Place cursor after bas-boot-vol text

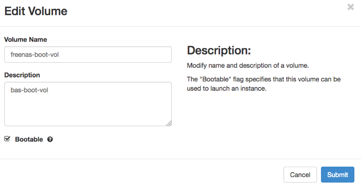click(48, 90)
